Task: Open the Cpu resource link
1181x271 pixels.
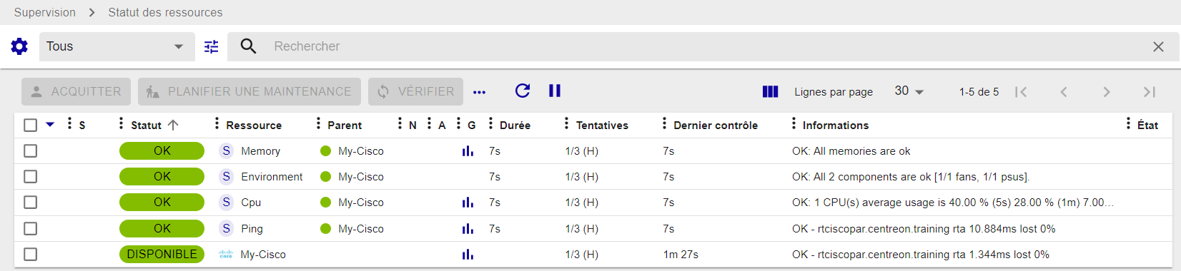Action: [x=251, y=203]
